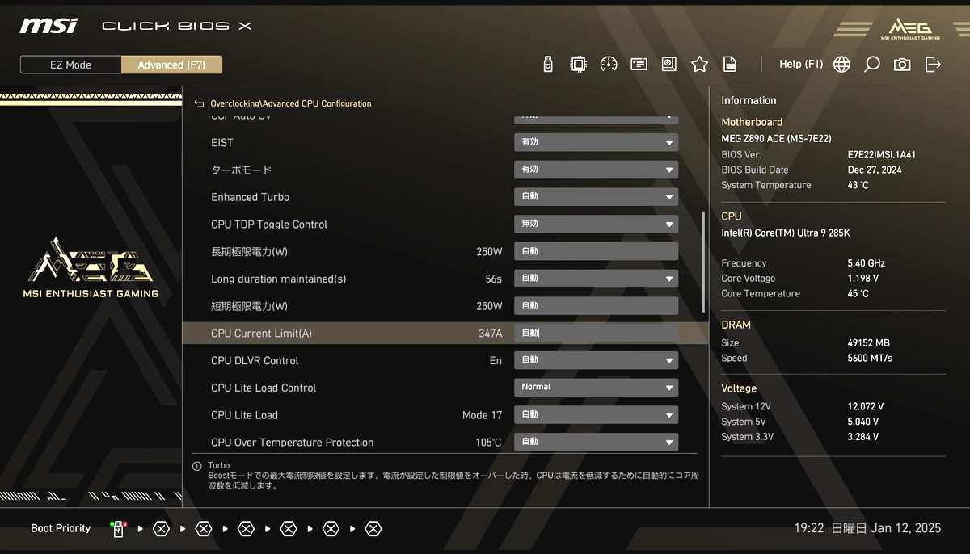This screenshot has width=970, height=554.
Task: Open the speedometer gauge icon
Action: pyautogui.click(x=609, y=65)
